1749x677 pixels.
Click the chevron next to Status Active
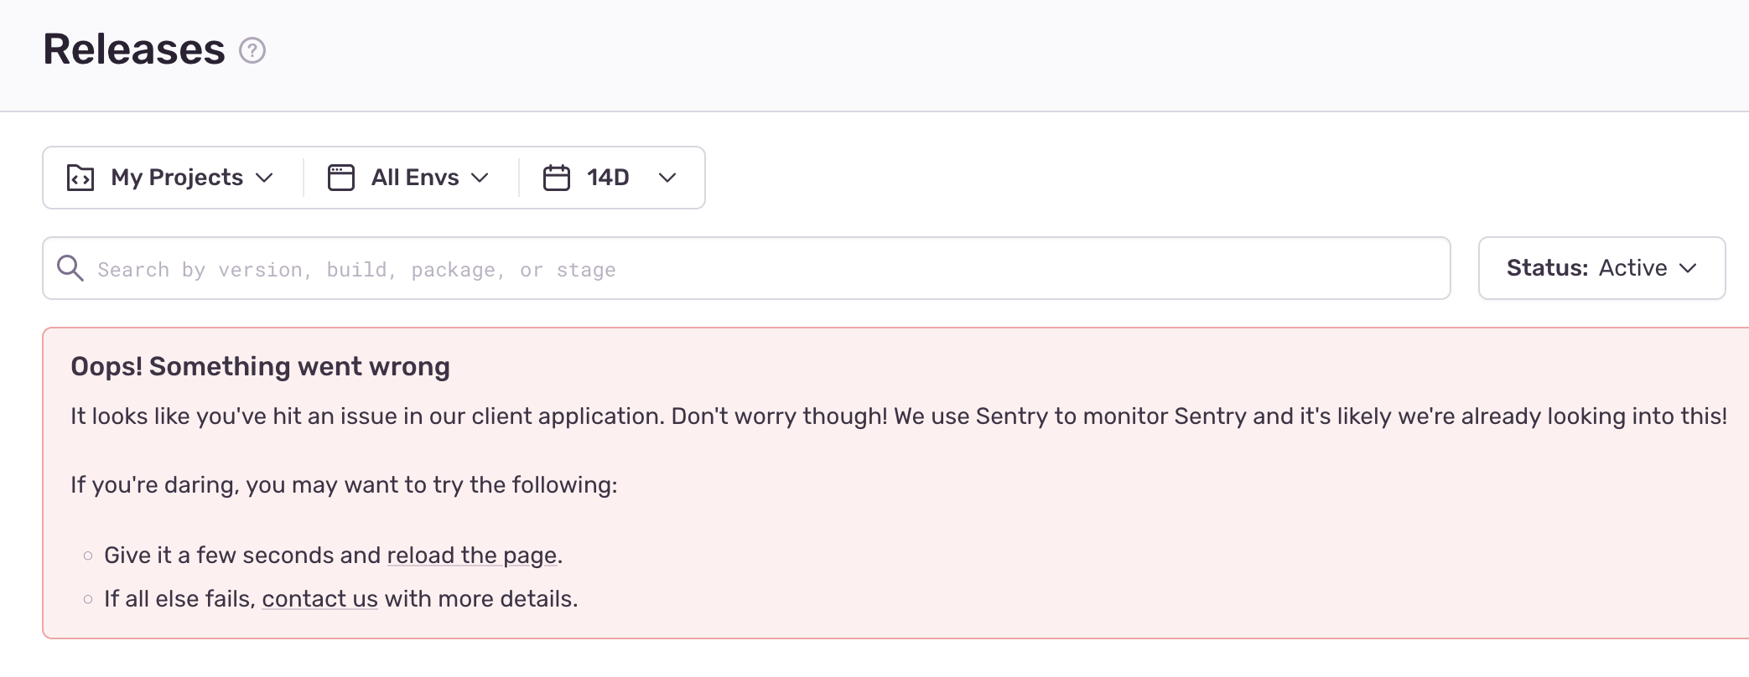(1689, 269)
